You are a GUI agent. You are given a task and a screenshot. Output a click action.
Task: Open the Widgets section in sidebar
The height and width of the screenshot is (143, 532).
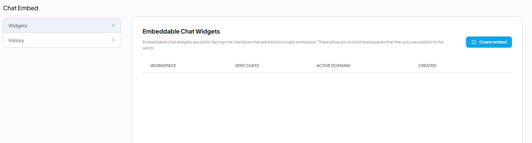[x=62, y=25]
